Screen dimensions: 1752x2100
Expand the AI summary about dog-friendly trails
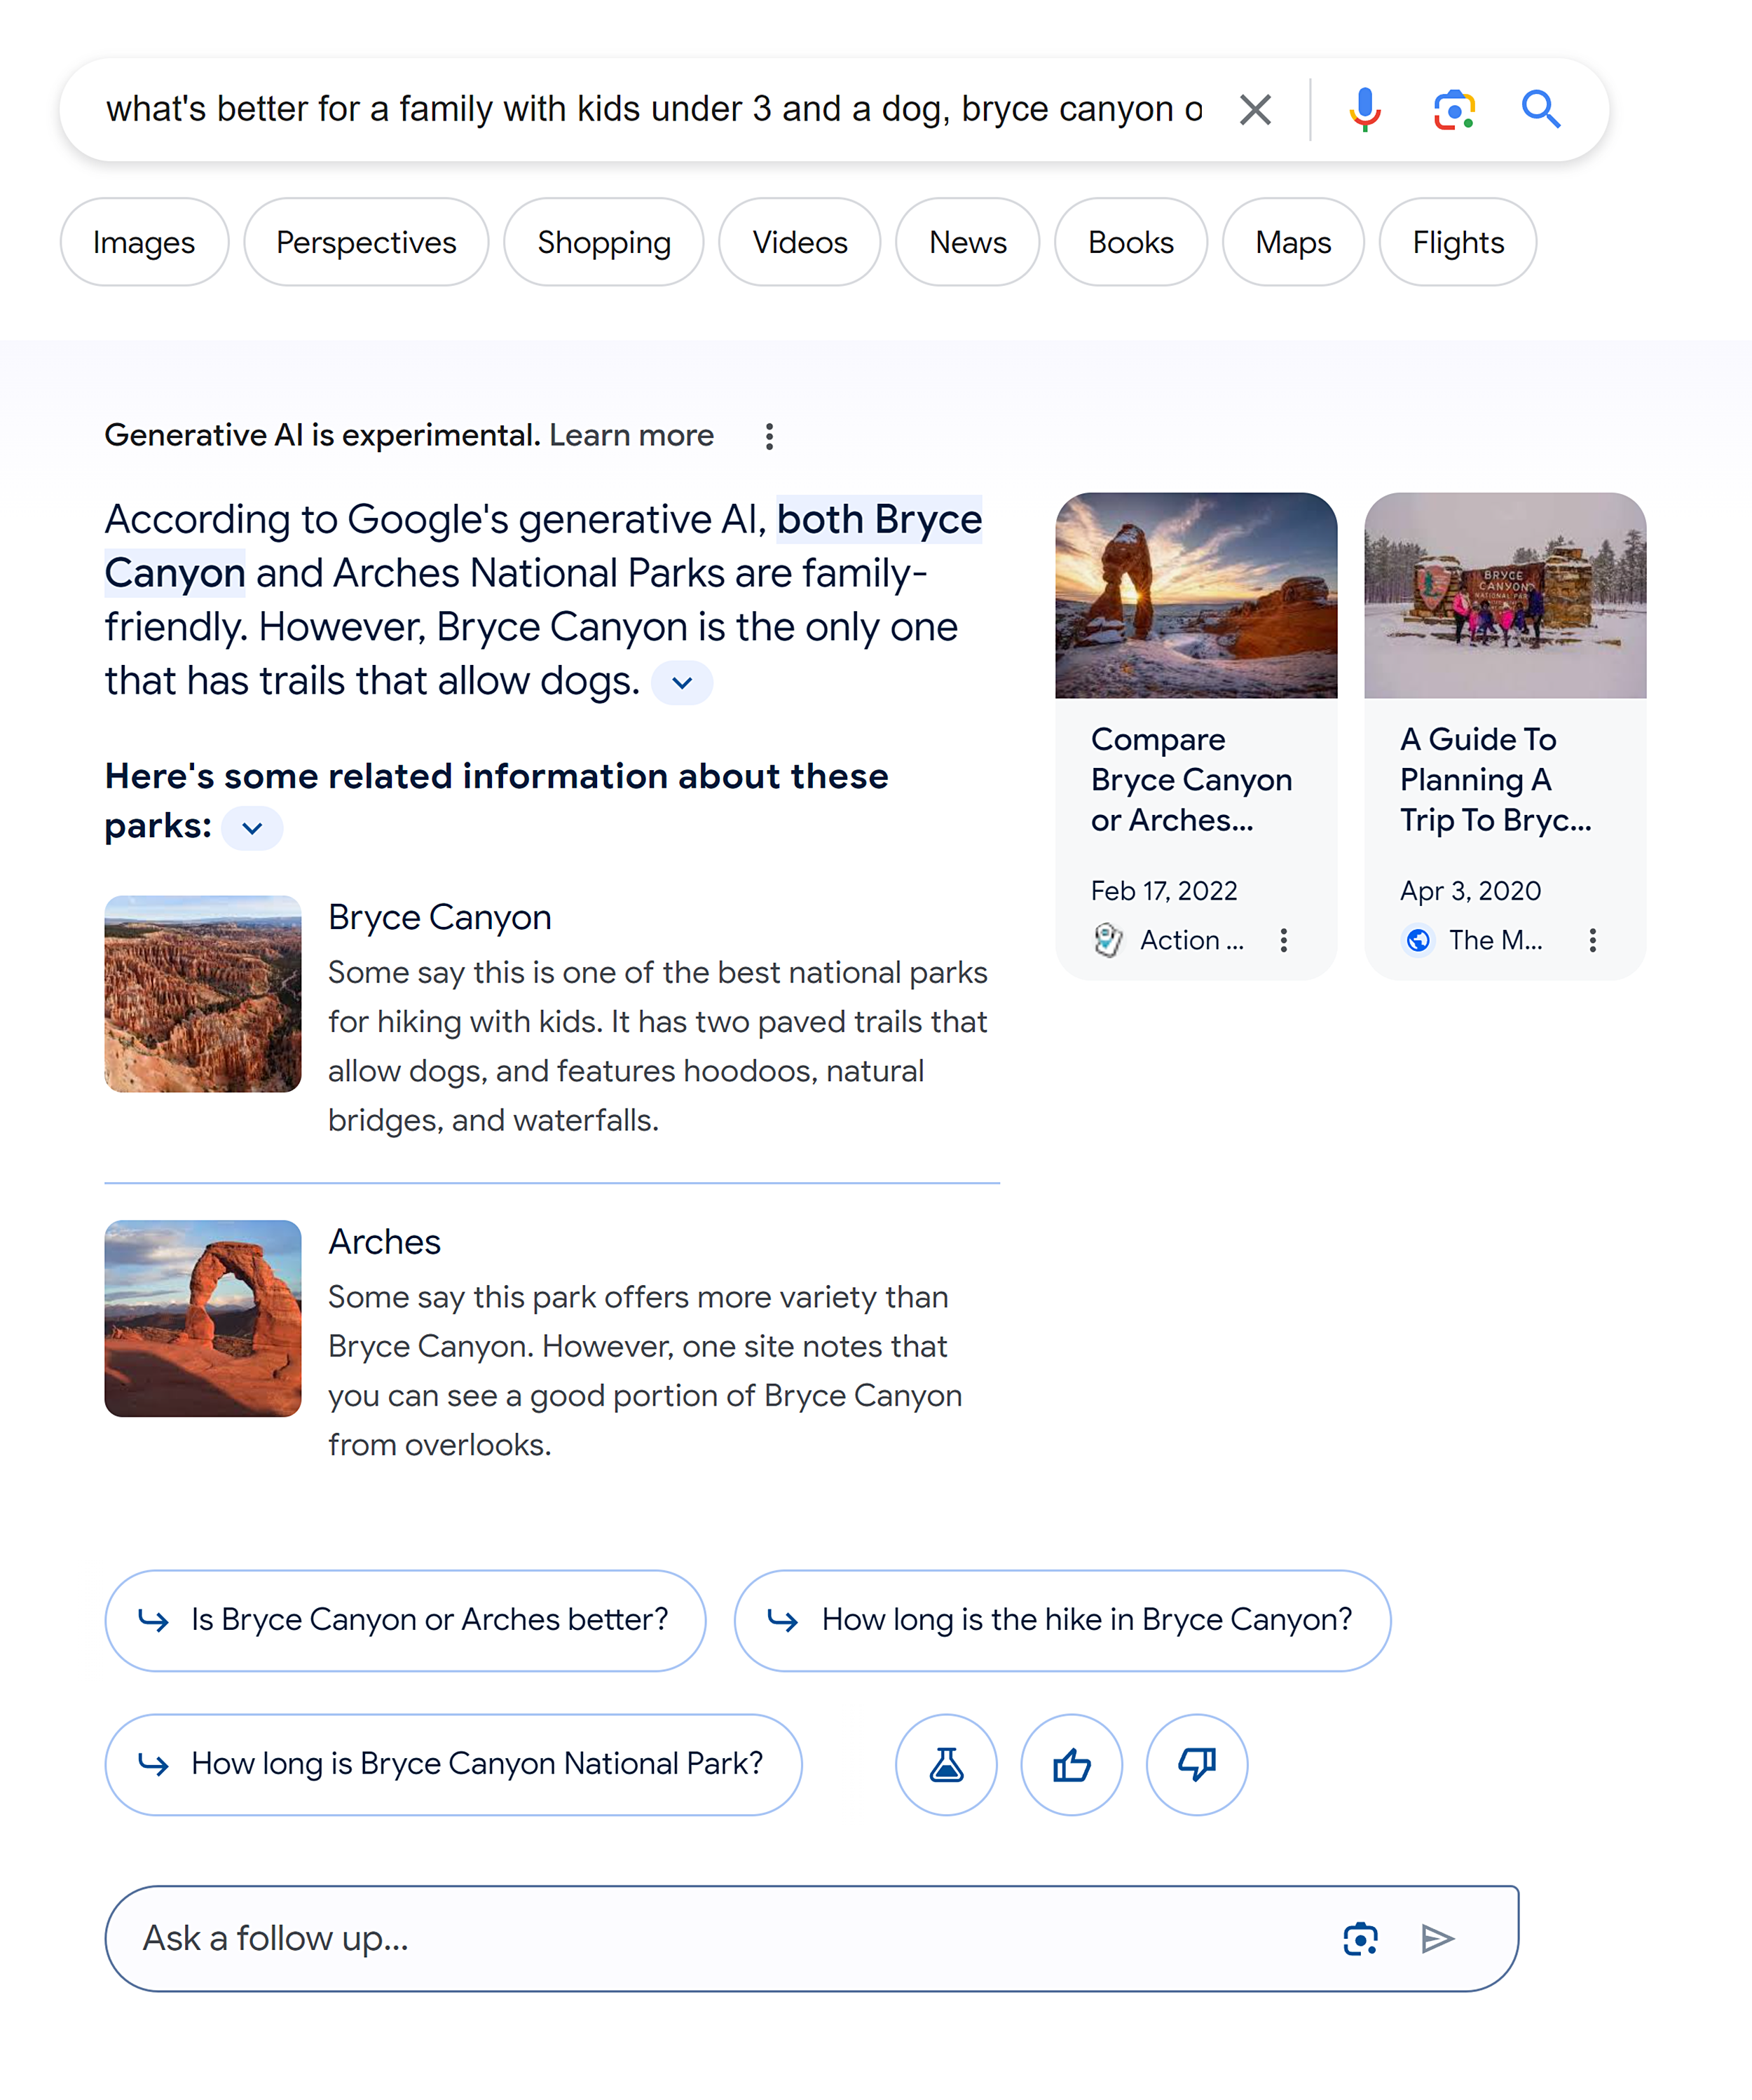pos(681,682)
